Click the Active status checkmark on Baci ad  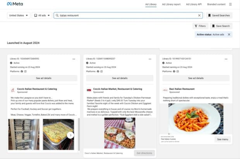coord(163,63)
